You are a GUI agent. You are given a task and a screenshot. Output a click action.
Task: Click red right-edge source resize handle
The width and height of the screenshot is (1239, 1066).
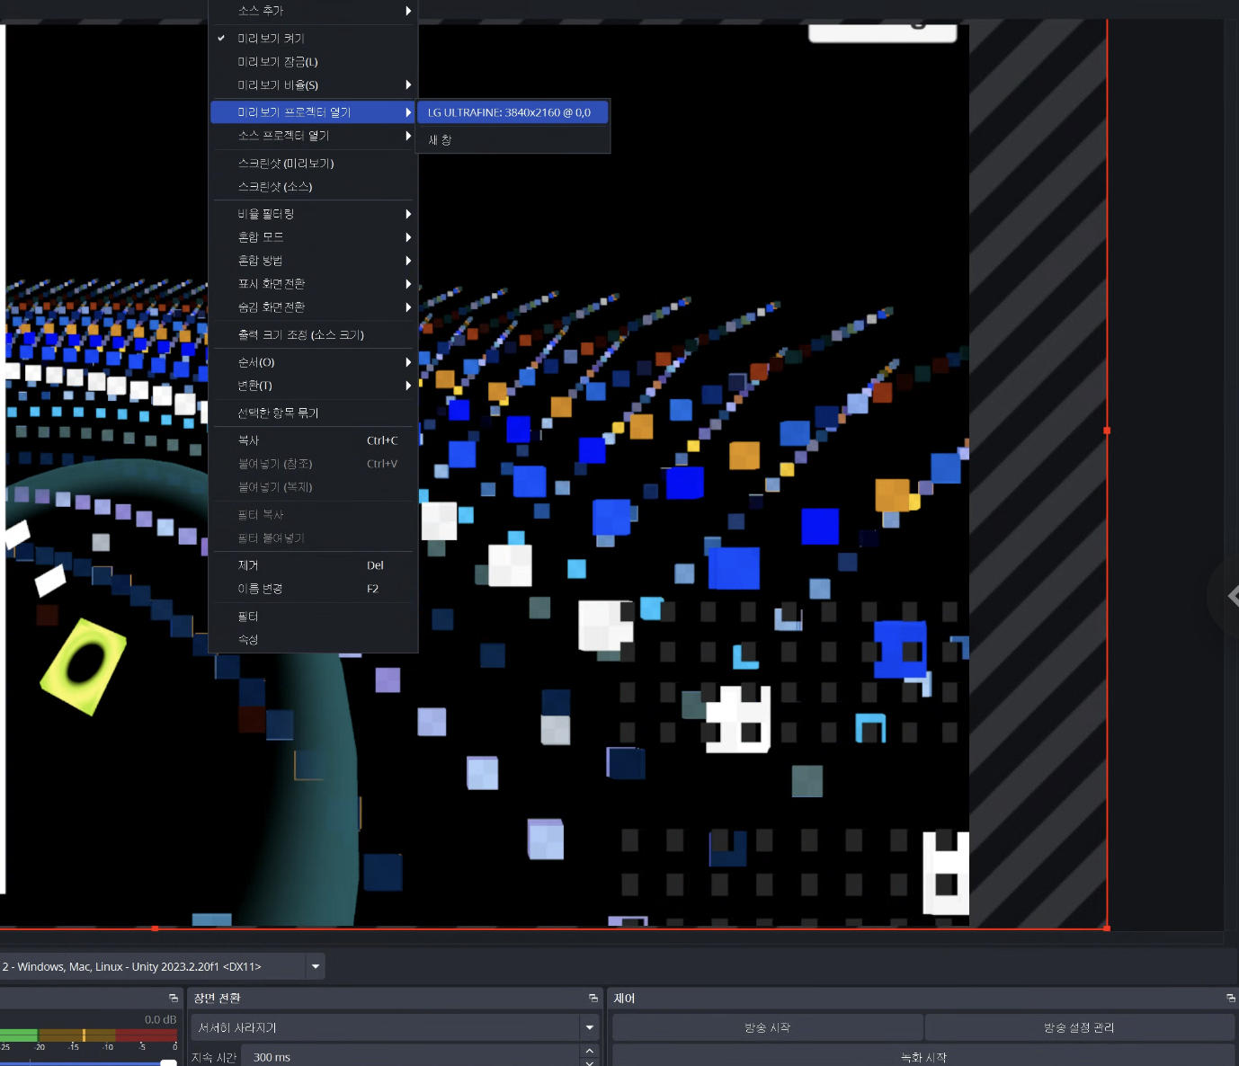[x=1107, y=431]
